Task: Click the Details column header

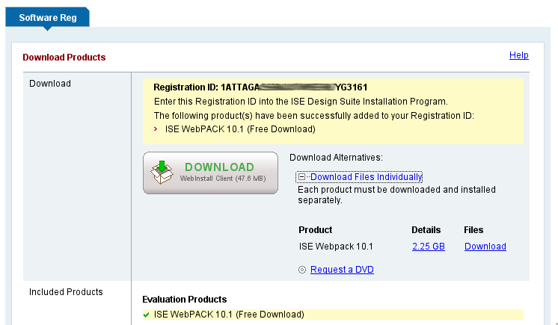Action: [426, 230]
